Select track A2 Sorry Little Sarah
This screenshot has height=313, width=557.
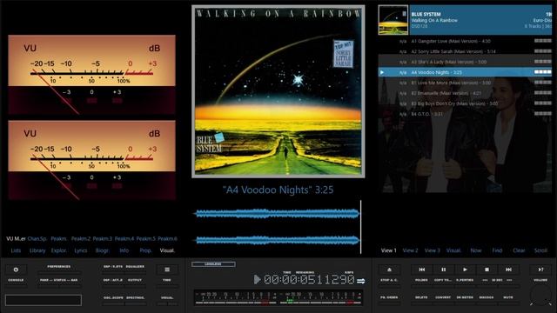click(465, 51)
